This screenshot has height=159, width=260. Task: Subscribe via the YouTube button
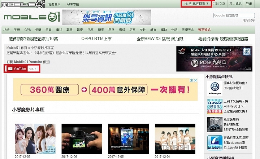tap(17, 69)
